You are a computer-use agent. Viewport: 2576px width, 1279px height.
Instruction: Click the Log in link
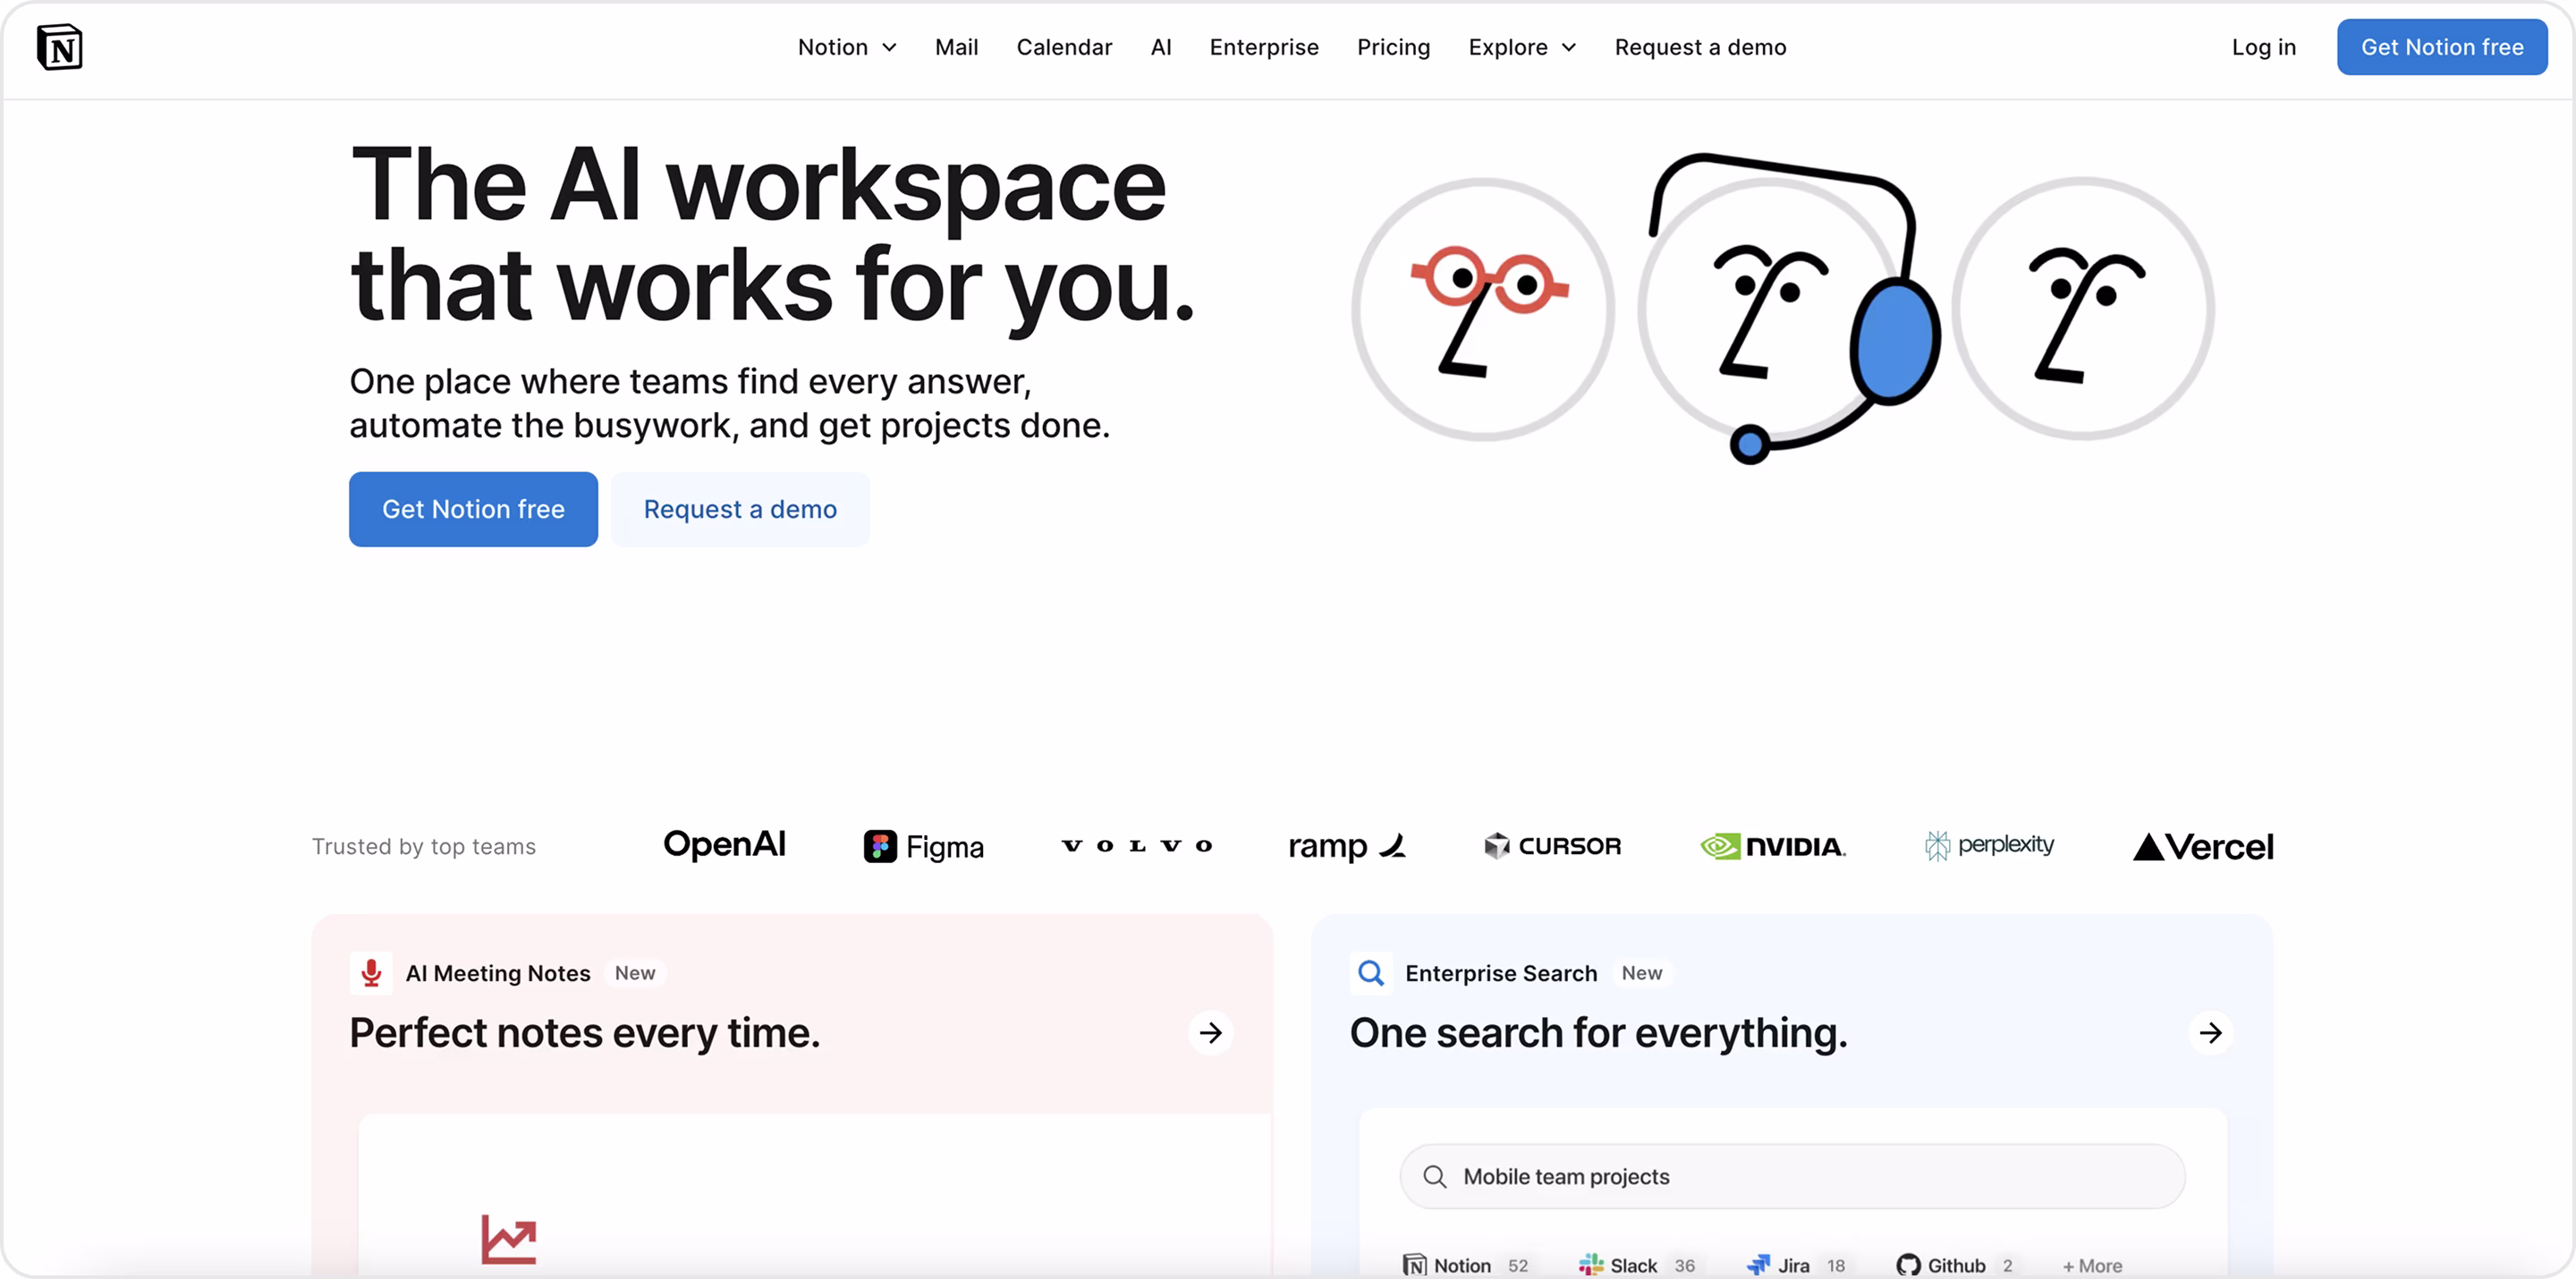pos(2263,47)
